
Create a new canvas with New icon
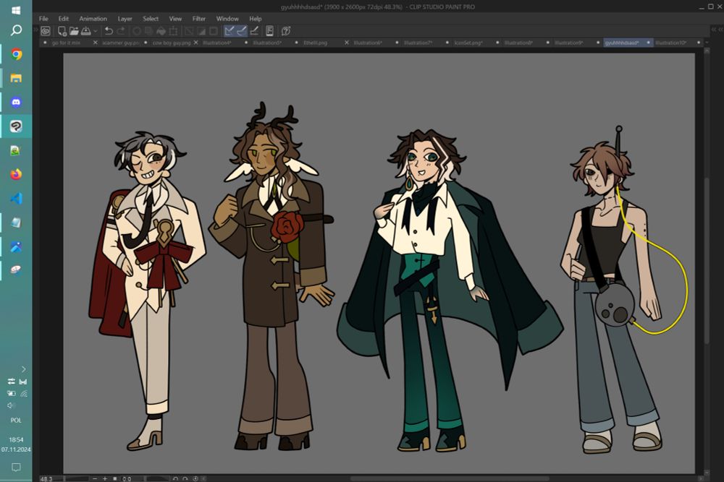tap(62, 31)
